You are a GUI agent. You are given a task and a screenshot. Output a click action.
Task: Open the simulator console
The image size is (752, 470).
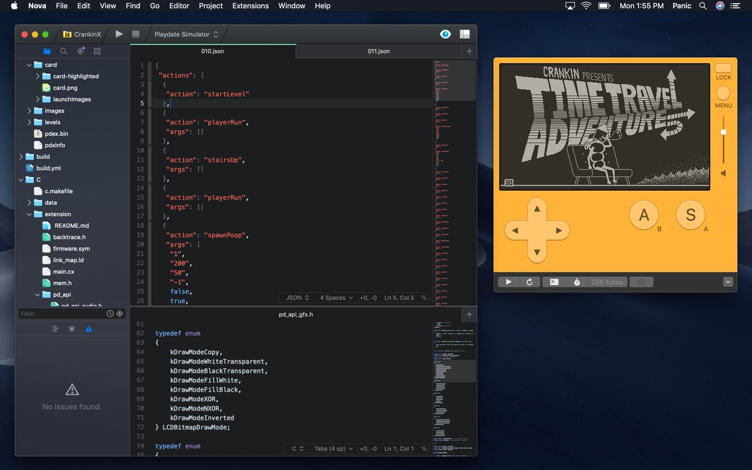click(x=554, y=282)
